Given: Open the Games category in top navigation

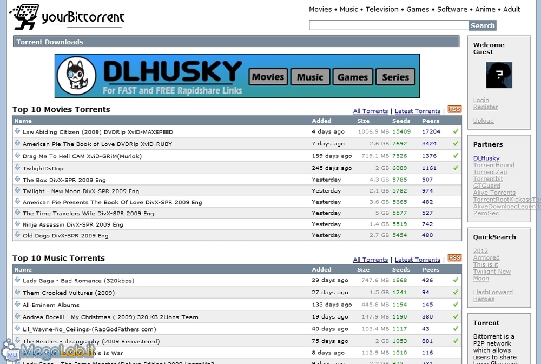Looking at the screenshot, I should click(418, 9).
